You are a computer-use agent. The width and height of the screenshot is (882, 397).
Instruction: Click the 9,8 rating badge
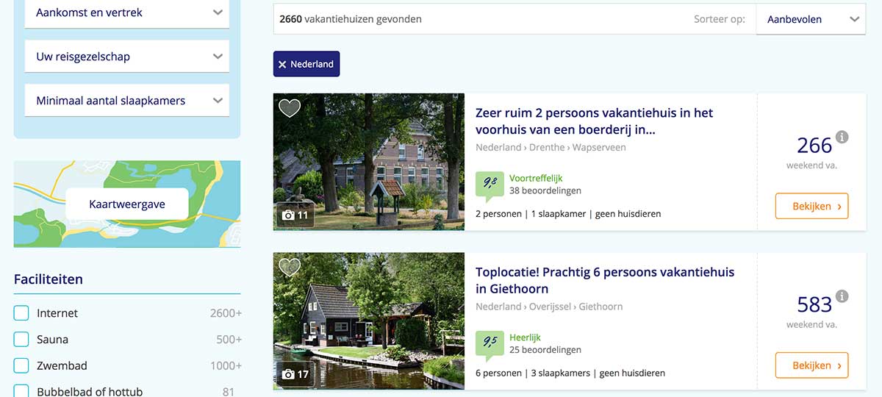tap(489, 185)
